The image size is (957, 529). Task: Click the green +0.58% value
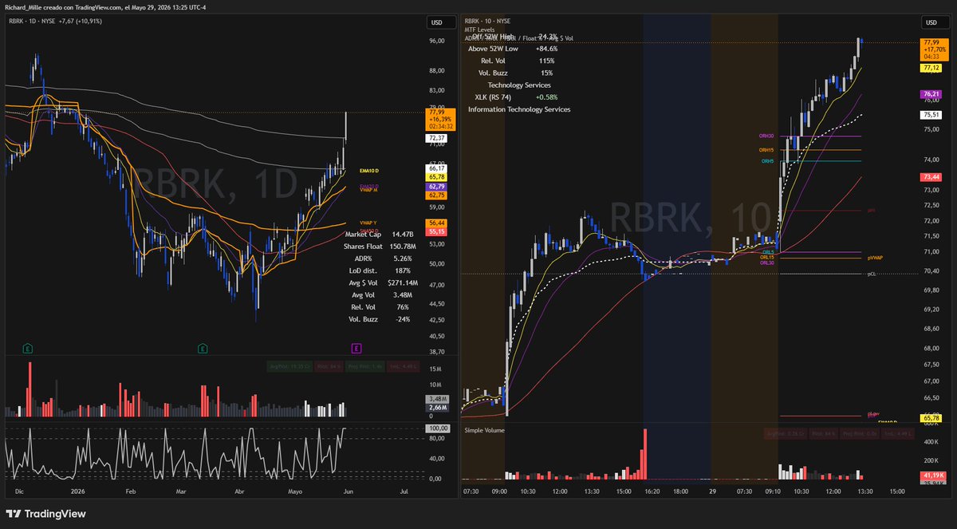[x=546, y=97]
